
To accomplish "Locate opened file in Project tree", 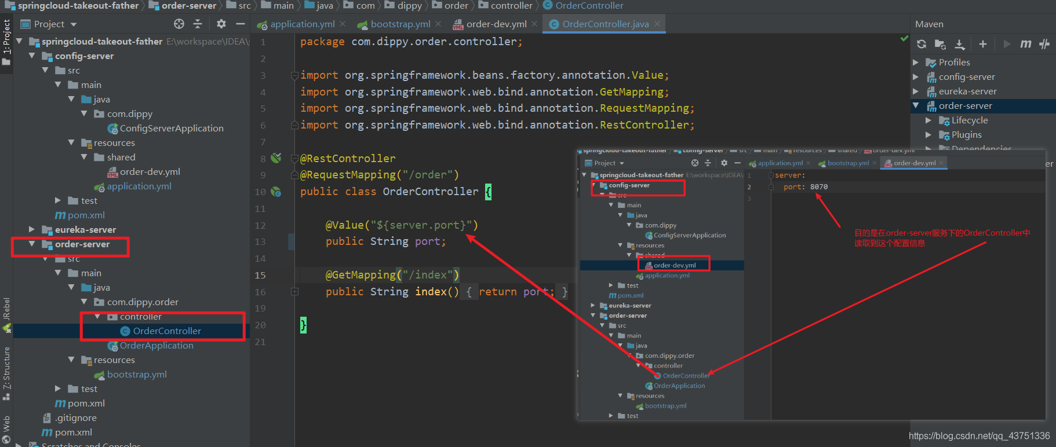I will click(179, 24).
